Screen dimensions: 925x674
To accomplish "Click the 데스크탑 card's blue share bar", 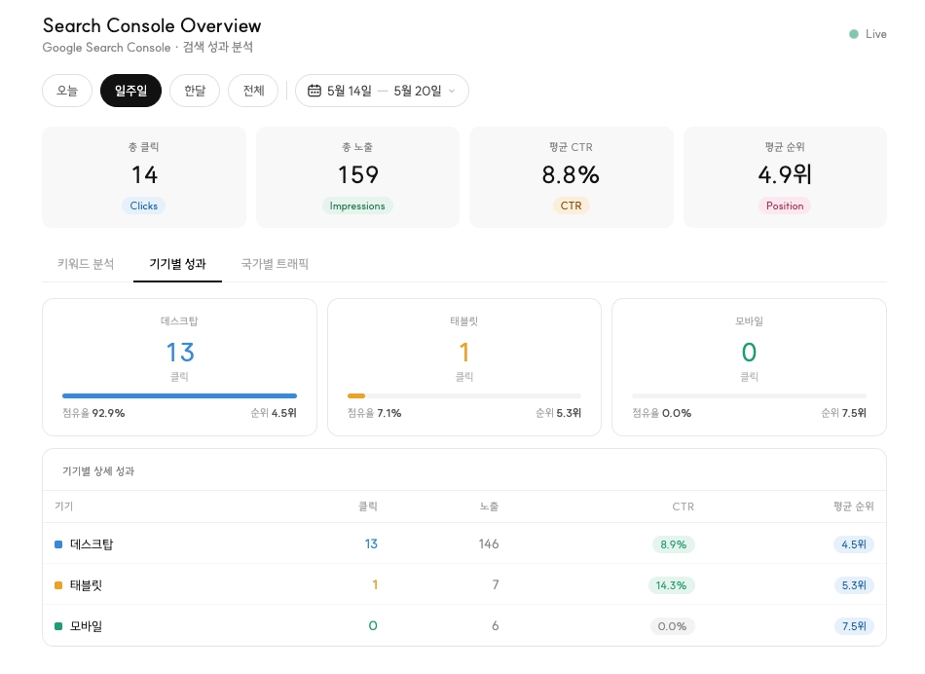I will (179, 396).
